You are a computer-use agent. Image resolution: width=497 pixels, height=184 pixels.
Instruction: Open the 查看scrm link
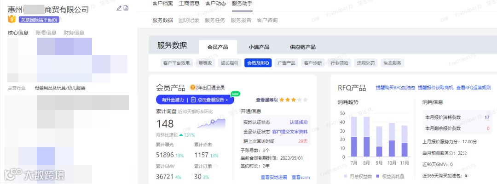[x=301, y=177]
